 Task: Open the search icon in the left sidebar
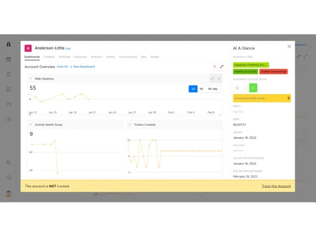(x=8, y=162)
